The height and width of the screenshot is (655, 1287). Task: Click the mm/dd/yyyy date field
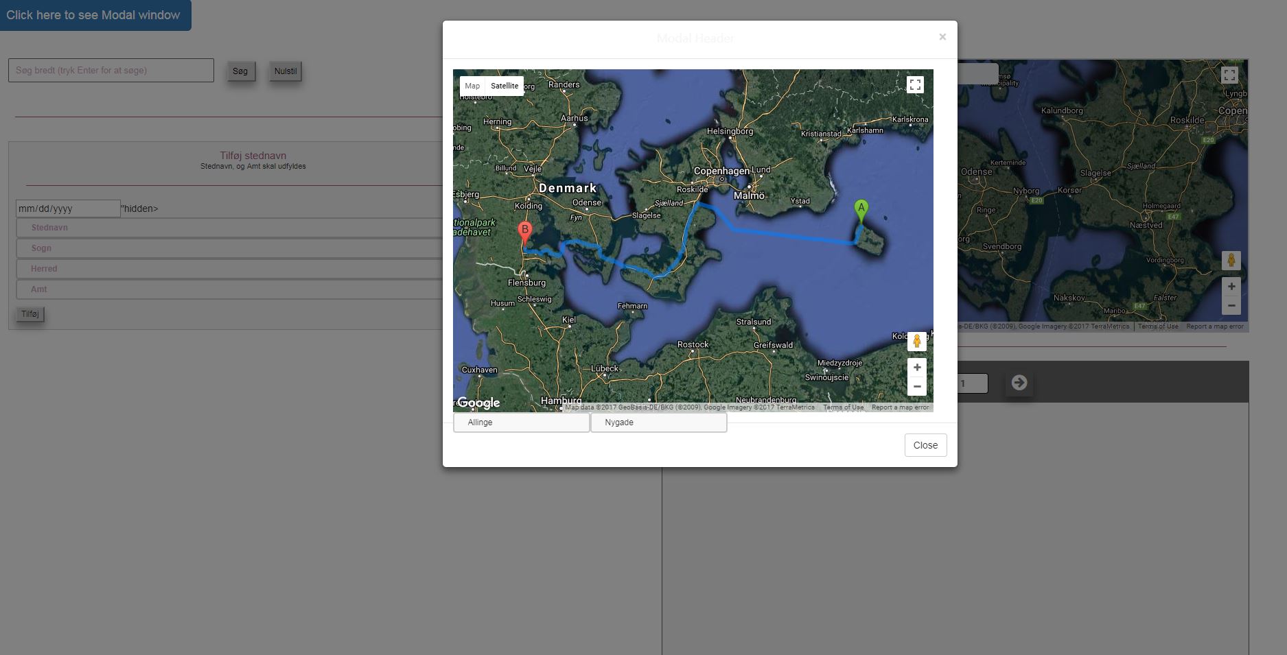(x=68, y=209)
